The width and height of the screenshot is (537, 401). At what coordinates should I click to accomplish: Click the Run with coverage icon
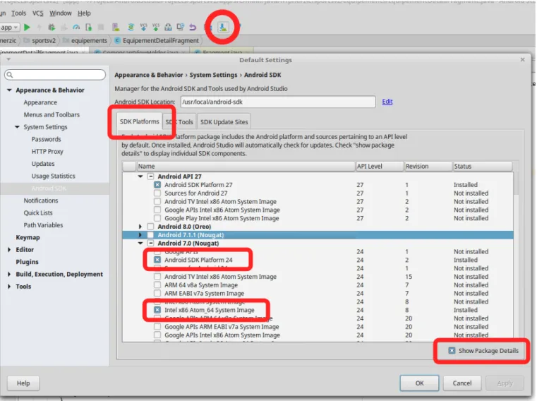point(64,27)
